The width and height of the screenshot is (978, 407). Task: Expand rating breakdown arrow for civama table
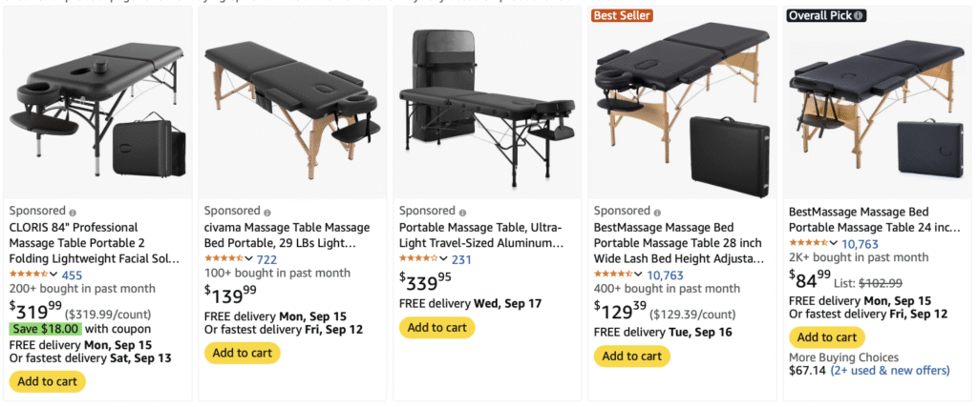[248, 258]
